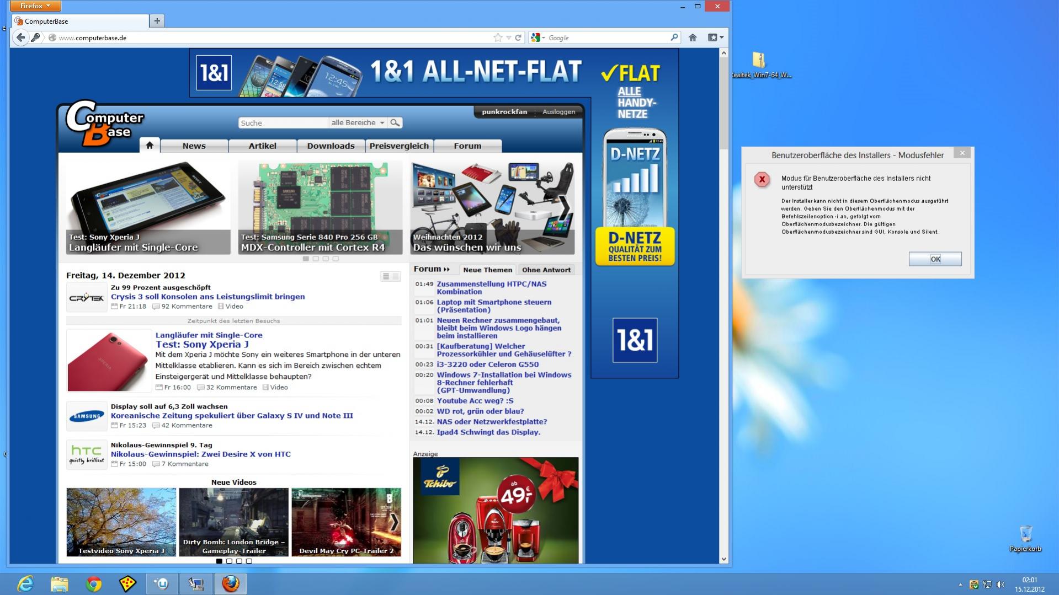This screenshot has width=1059, height=595.
Task: Click the red error icon in the installer dialog
Action: coord(762,179)
